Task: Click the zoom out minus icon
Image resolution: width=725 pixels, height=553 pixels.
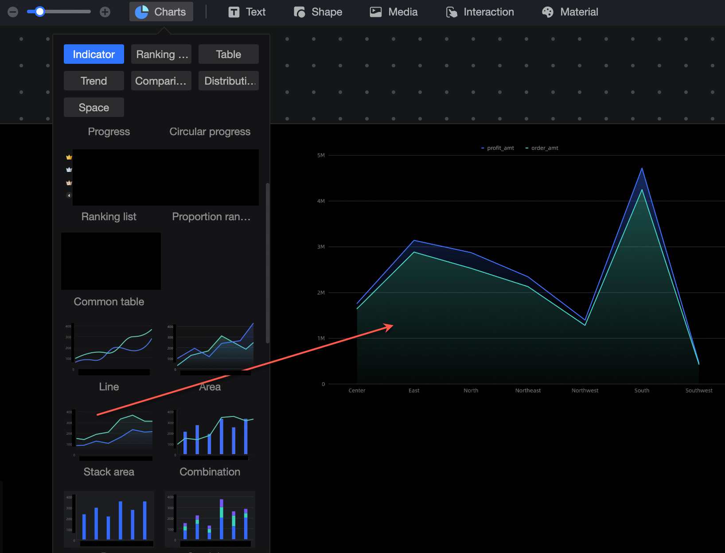Action: 13,12
